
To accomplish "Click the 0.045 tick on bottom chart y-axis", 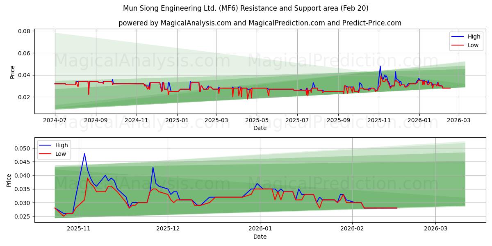I will click(23, 162).
